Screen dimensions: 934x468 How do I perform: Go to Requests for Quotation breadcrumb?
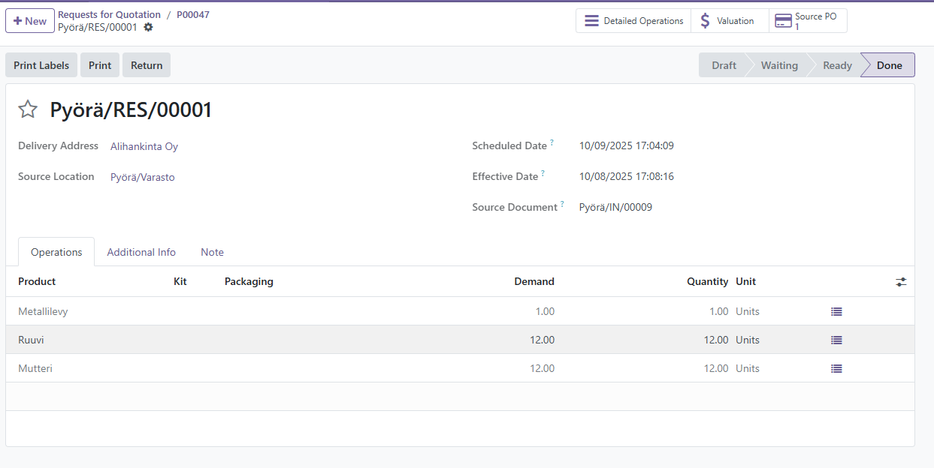coord(109,14)
